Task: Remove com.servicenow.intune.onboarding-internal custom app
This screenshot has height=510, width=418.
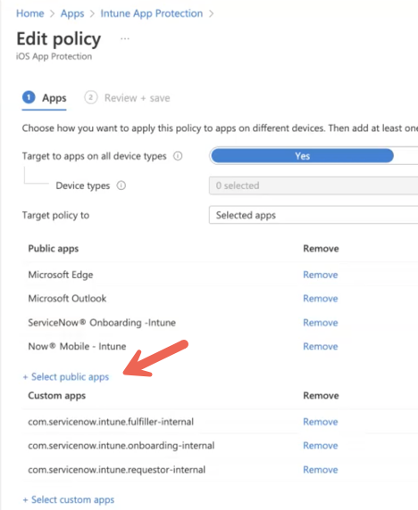Action: click(321, 446)
